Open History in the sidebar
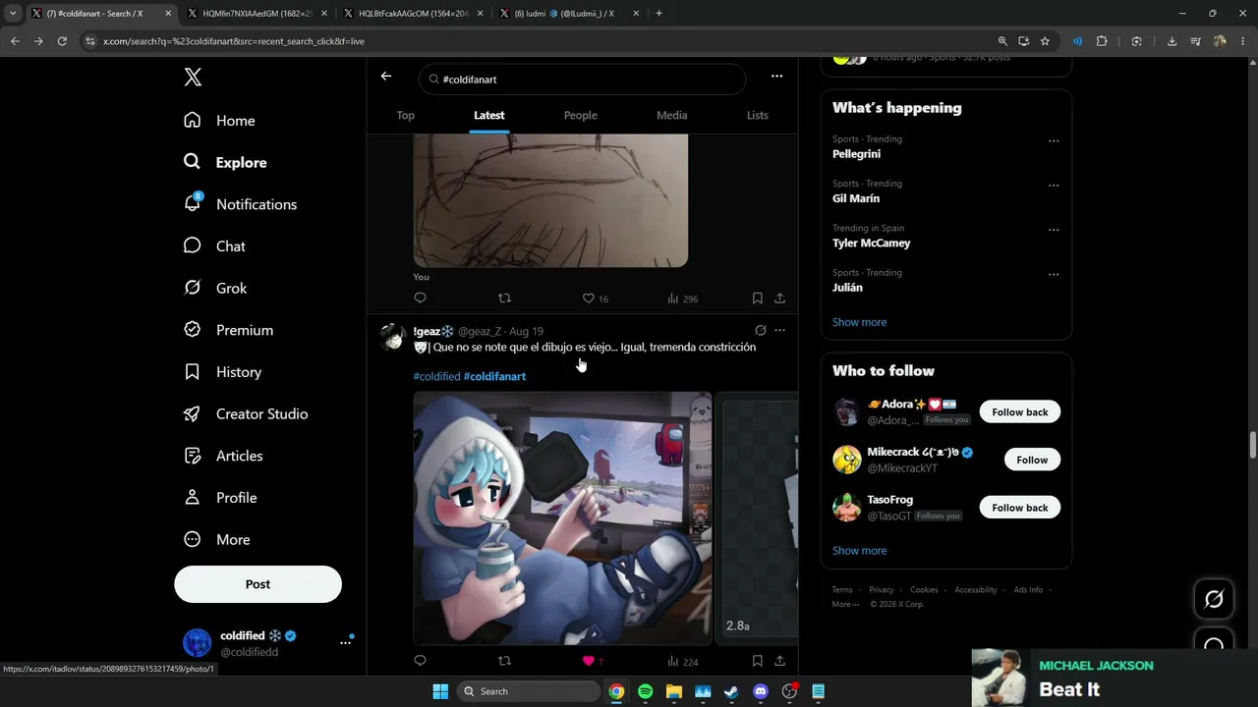The image size is (1258, 707). tap(222, 372)
